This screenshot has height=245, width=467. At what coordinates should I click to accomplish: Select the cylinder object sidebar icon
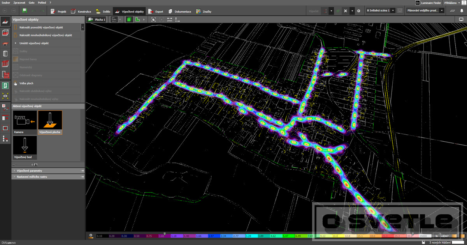coord(5,54)
